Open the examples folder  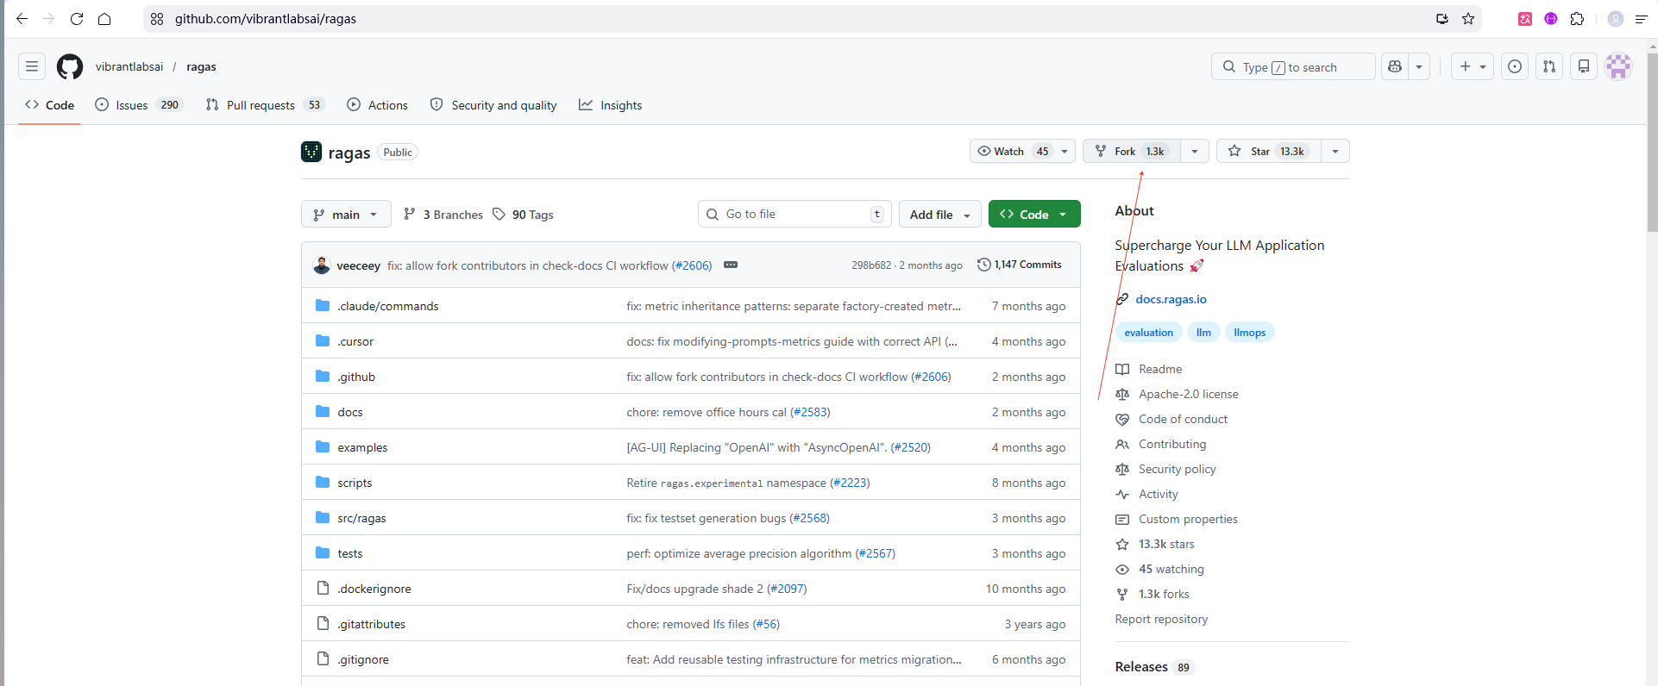click(362, 447)
